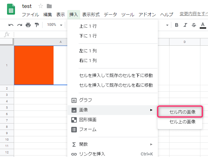Select the paint format roller icon
The image size is (208, 157).
tap(37, 25)
